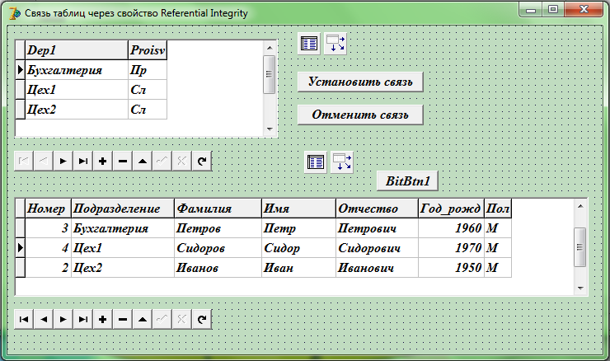Select the Сидоров surname cell
Image resolution: width=610 pixels, height=361 pixels.
[218, 248]
